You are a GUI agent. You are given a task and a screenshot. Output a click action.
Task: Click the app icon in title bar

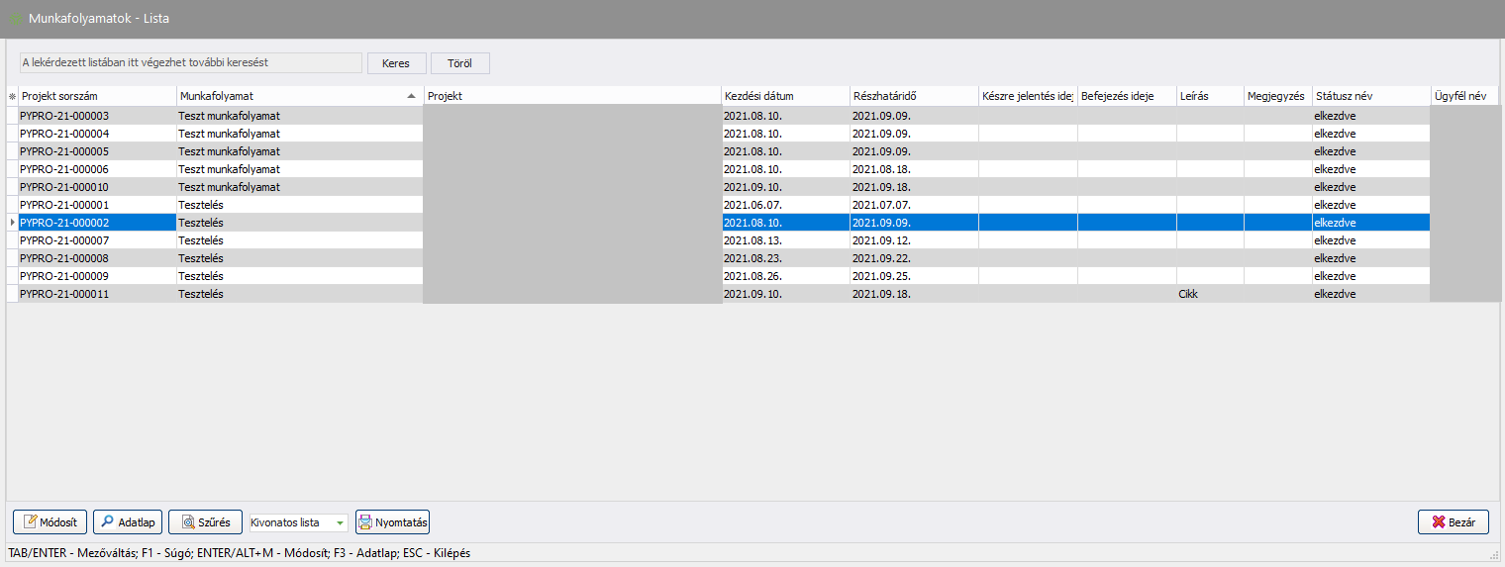pyautogui.click(x=16, y=19)
